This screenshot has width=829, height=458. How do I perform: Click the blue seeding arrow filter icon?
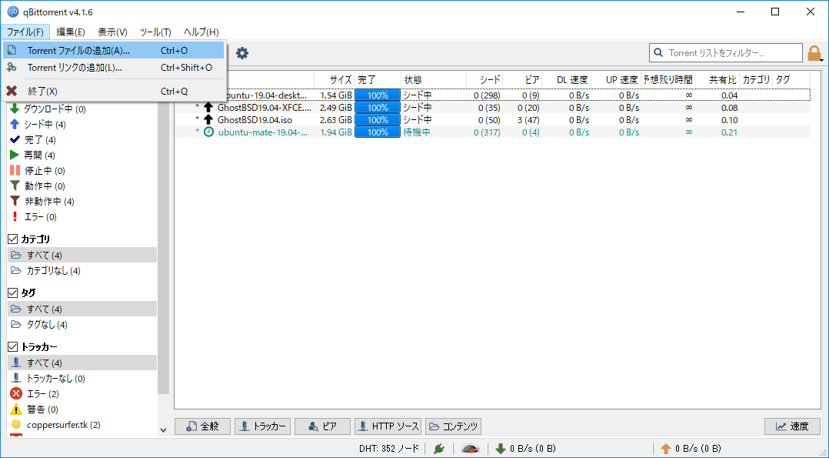(15, 125)
